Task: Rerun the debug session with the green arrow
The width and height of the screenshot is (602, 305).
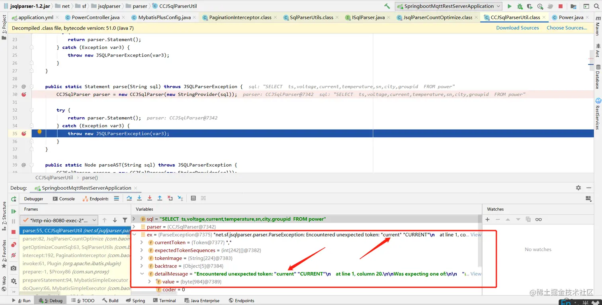Action: pos(14,199)
